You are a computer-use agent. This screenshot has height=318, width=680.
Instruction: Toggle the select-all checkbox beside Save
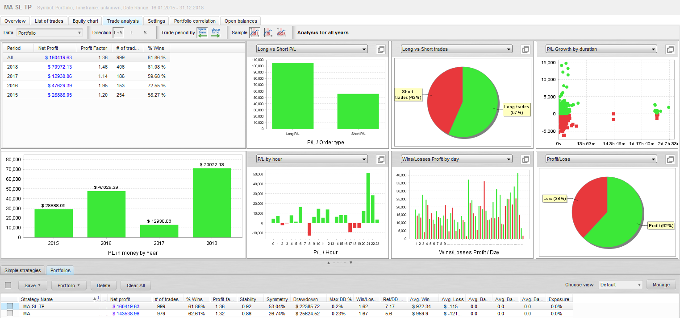pos(8,285)
